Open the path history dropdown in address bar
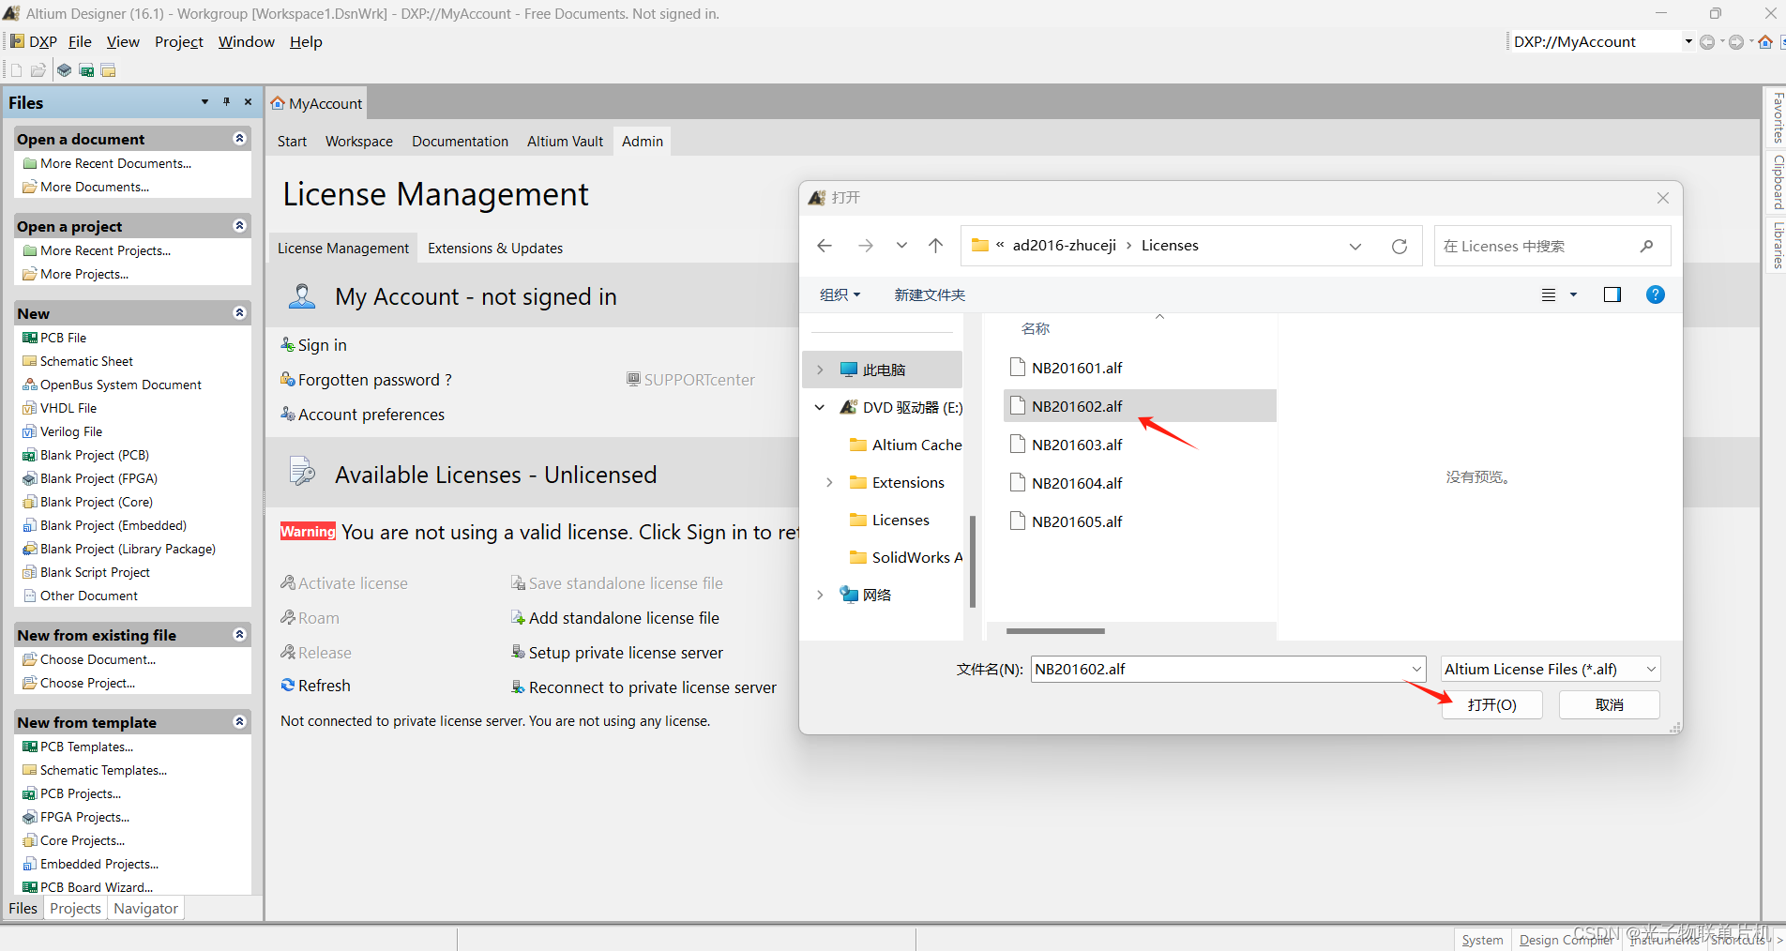Image resolution: width=1786 pixels, height=951 pixels. click(1355, 247)
